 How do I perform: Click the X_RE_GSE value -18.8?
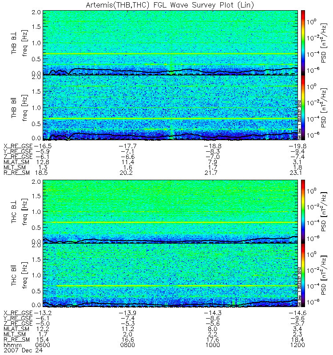(x=213, y=146)
